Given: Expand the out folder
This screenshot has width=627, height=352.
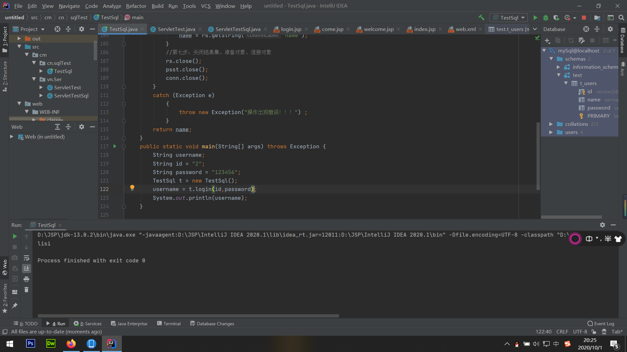Looking at the screenshot, I should (x=19, y=38).
